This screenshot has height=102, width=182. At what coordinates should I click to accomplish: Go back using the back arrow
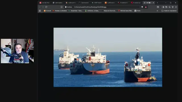[40, 7]
